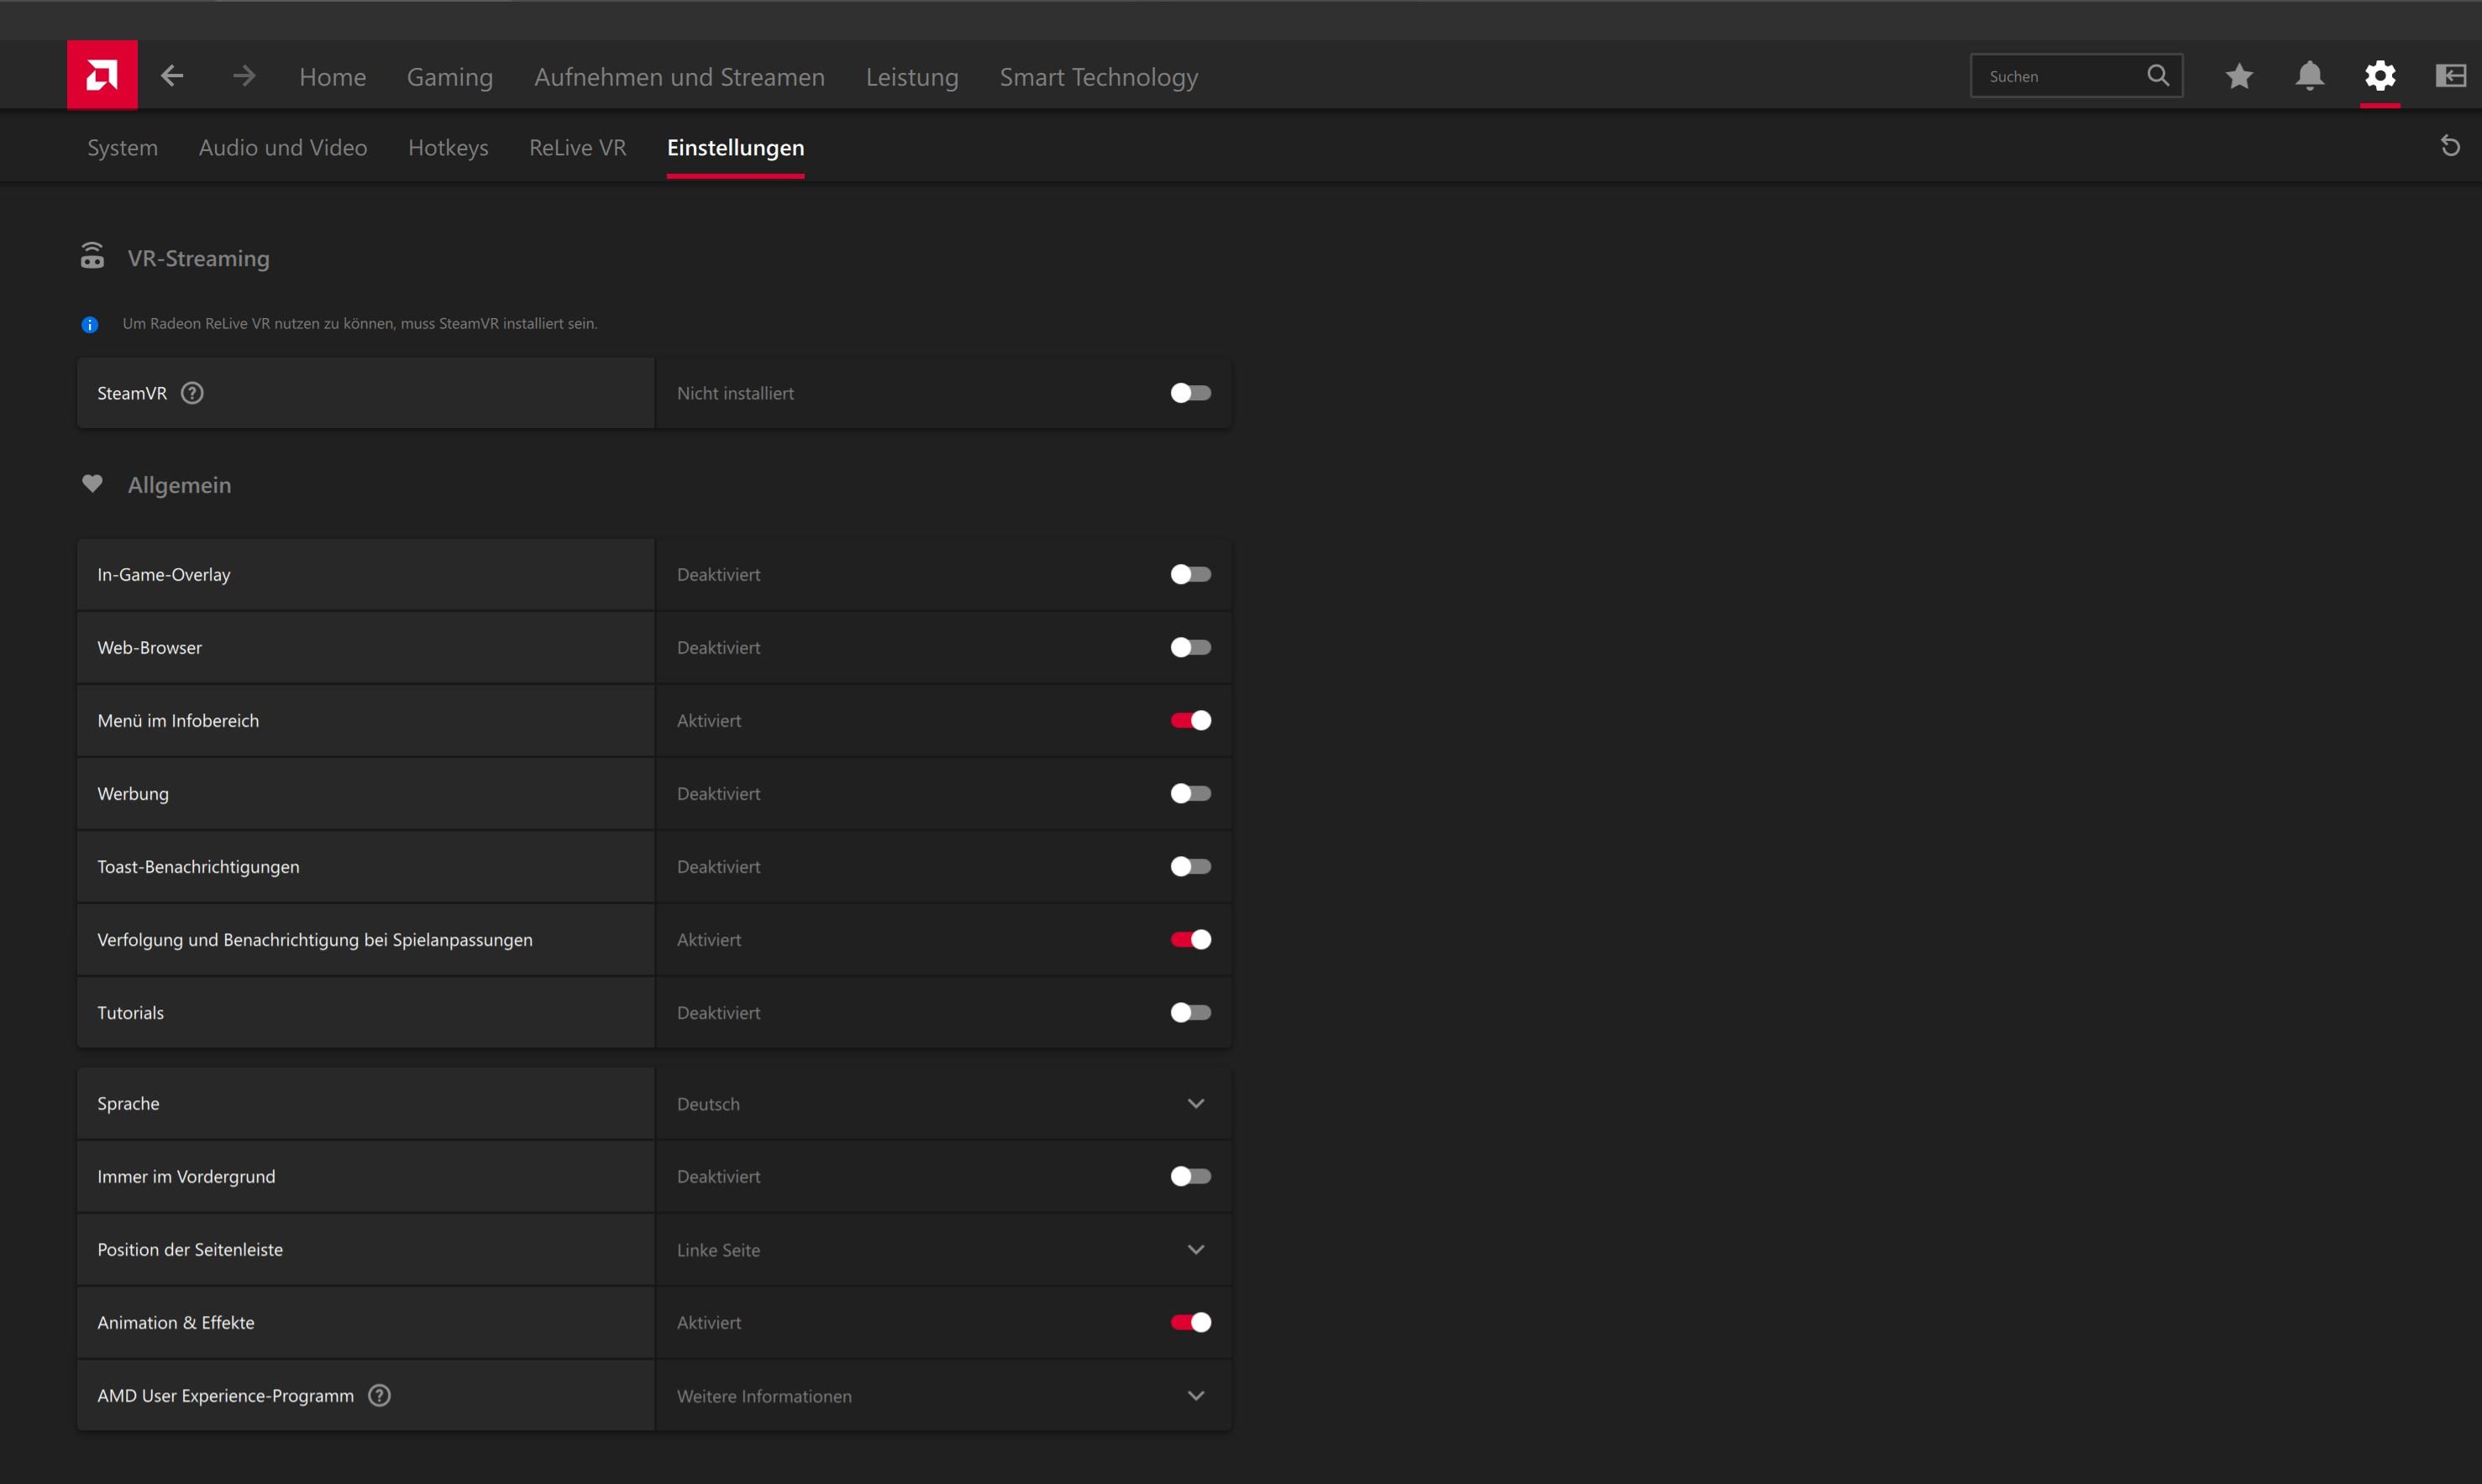Open the Leistung tab
Screen dimensions: 2482x1484
click(911, 77)
